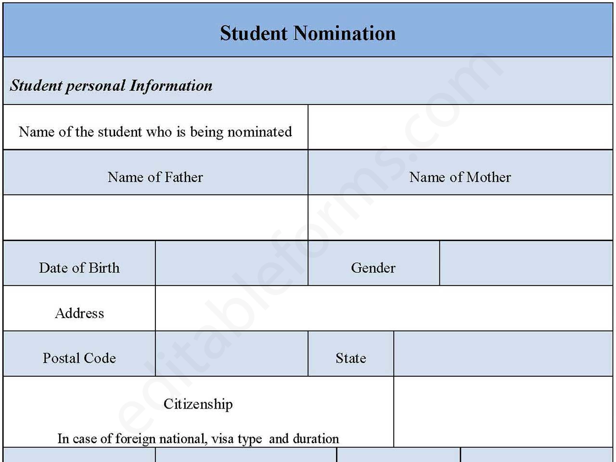The height and width of the screenshot is (462, 616).
Task: Click the nominated student name label
Action: (155, 132)
